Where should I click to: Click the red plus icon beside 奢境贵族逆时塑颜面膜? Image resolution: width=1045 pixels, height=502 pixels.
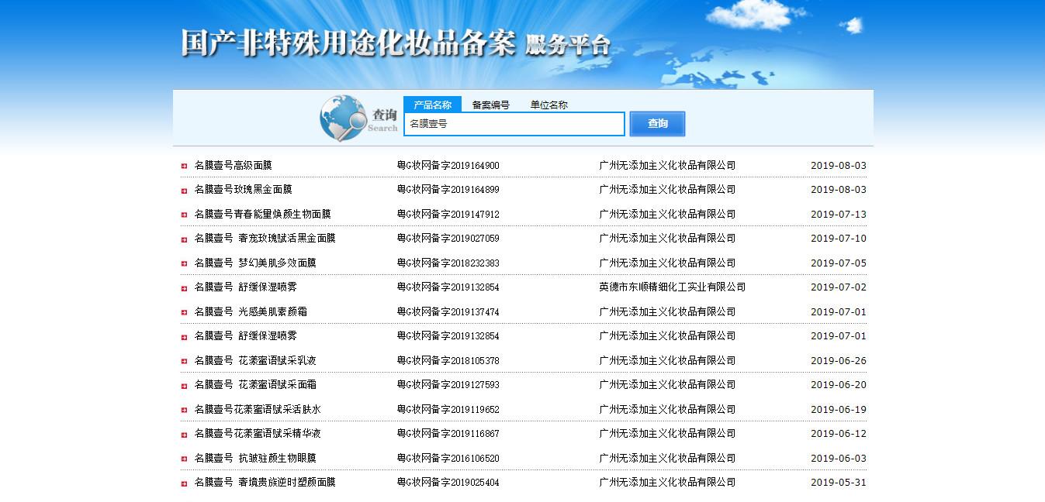click(185, 483)
